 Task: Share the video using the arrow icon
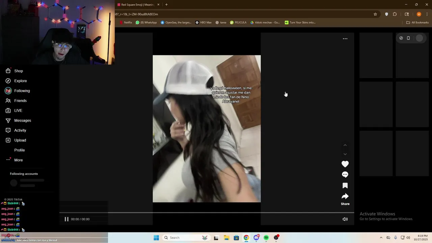[345, 196]
